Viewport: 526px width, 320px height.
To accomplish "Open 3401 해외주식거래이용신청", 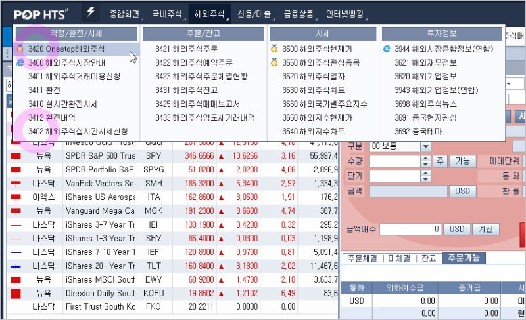I will coord(74,76).
